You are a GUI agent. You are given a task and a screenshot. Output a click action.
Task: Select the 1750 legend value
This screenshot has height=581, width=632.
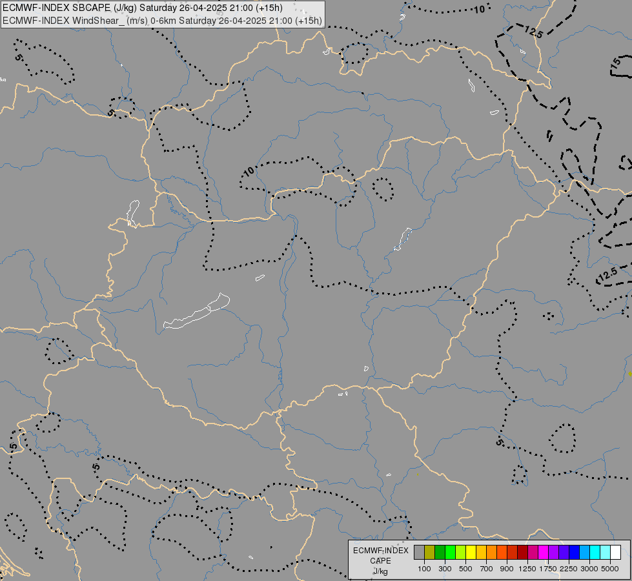(x=548, y=569)
